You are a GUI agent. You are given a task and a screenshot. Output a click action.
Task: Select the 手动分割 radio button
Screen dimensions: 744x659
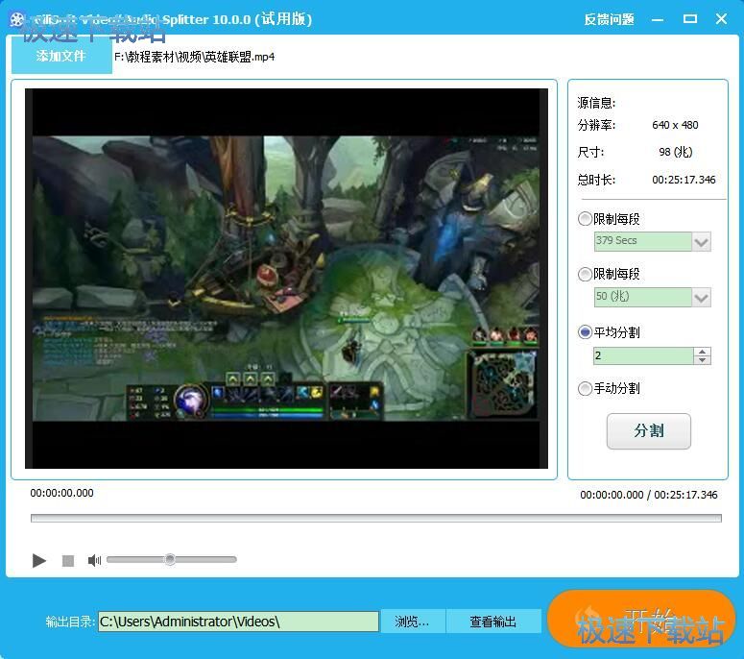pos(585,388)
